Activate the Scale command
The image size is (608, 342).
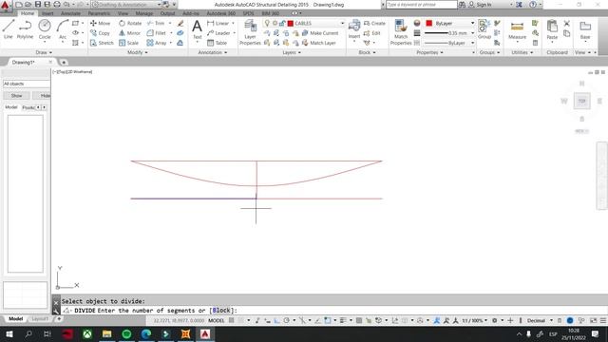pos(129,43)
